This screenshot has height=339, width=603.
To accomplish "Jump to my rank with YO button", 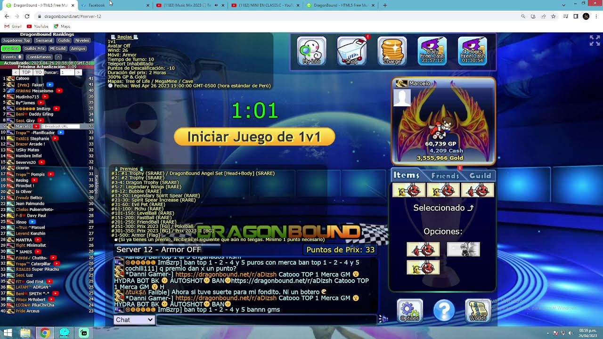I will (39, 73).
